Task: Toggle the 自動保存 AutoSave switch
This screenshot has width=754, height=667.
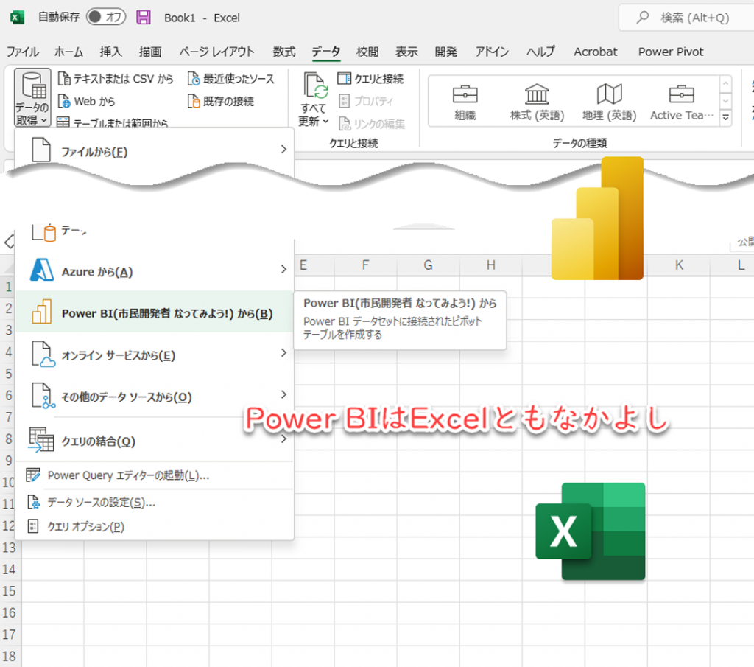Action: tap(106, 18)
